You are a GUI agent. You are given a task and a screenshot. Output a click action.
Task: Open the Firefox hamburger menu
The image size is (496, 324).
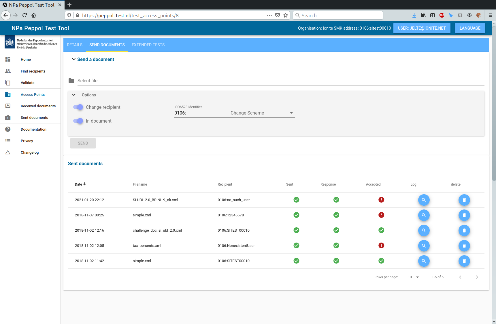(490, 15)
